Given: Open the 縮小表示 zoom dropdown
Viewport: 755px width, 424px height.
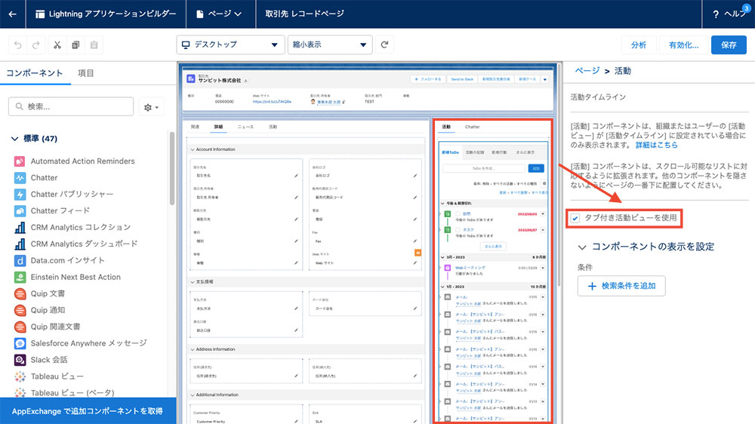Looking at the screenshot, I should pyautogui.click(x=330, y=45).
